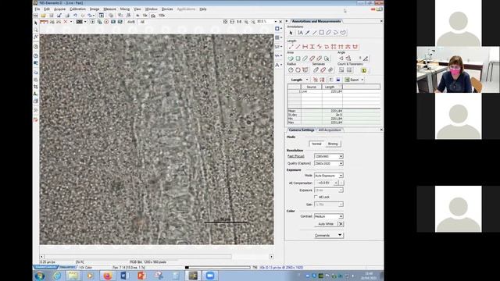Select the Live row in measurements table
The width and height of the screenshot is (500, 281).
(334, 91)
